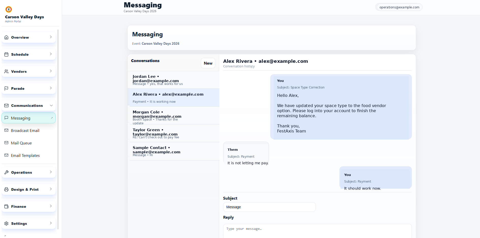Click the Vendors people icon
Image resolution: width=480 pixels, height=238 pixels.
tap(6, 71)
